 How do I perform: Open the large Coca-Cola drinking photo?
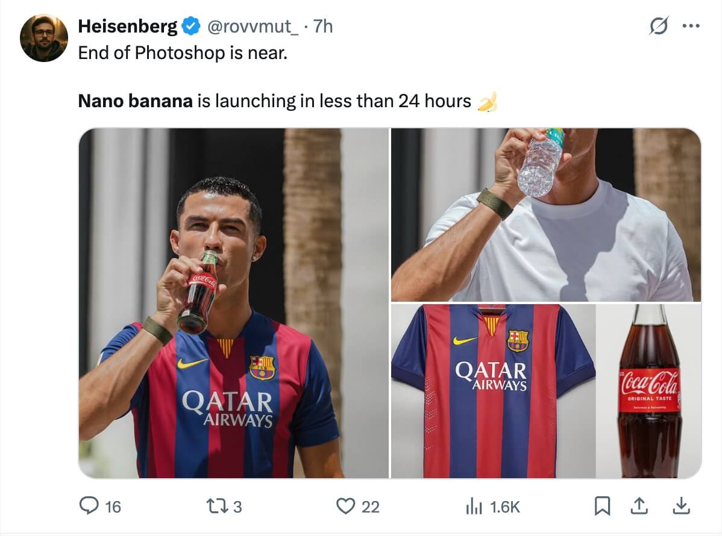(233, 303)
